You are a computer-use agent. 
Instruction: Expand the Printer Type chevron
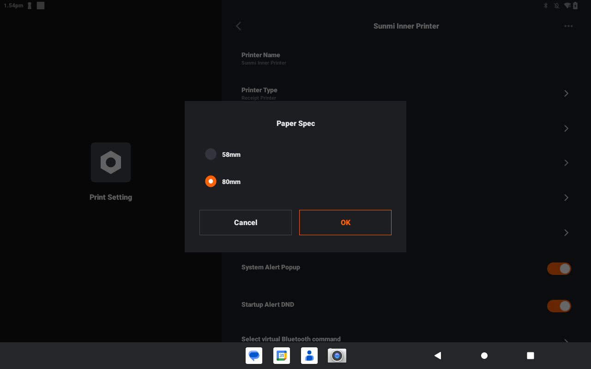coord(566,94)
